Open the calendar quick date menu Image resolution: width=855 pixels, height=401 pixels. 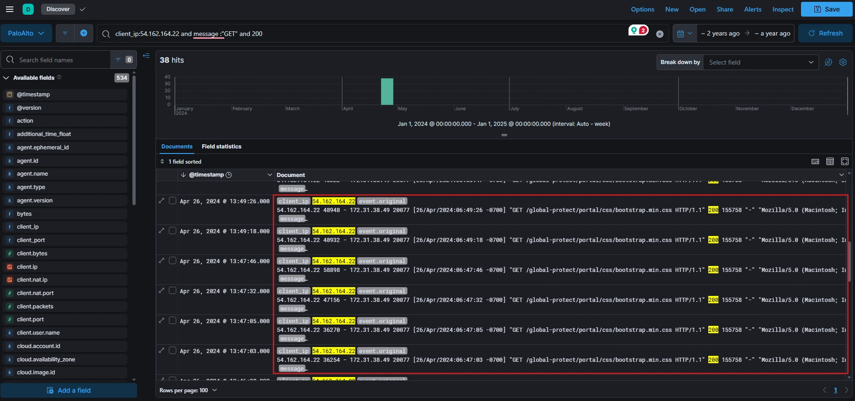click(684, 34)
